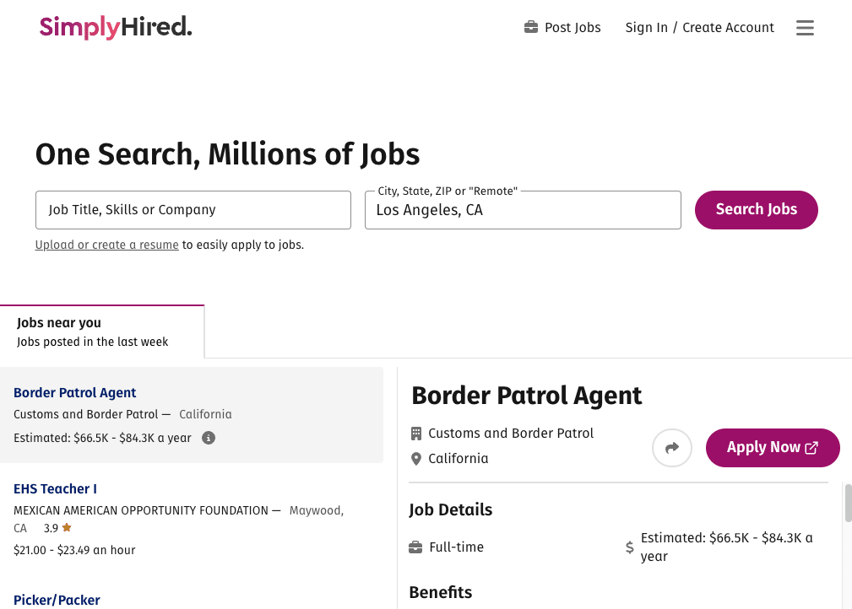Open Sign In / Create Account

(699, 28)
